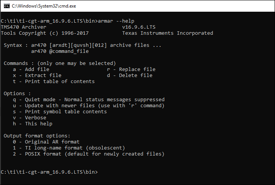Click the 'TMS470 Archiver' header text
The width and height of the screenshot is (275, 185).
point(24,27)
